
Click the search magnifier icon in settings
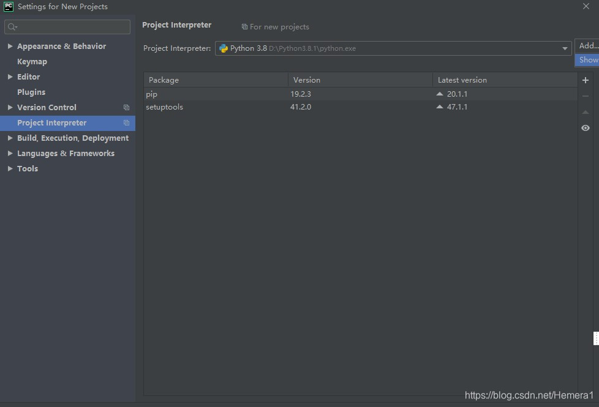[12, 27]
